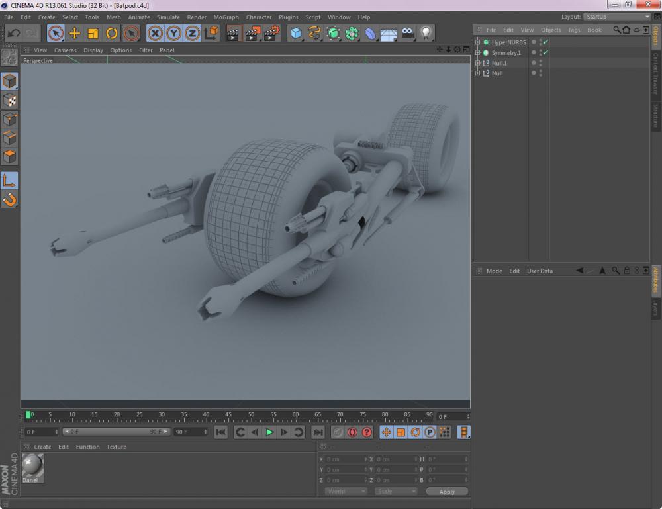Toggle the Y axis lock
The height and width of the screenshot is (509, 662).
[173, 33]
